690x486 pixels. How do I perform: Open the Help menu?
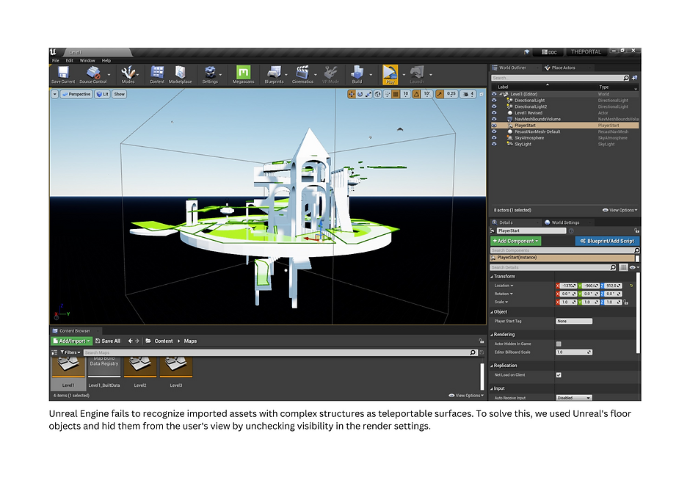click(106, 61)
